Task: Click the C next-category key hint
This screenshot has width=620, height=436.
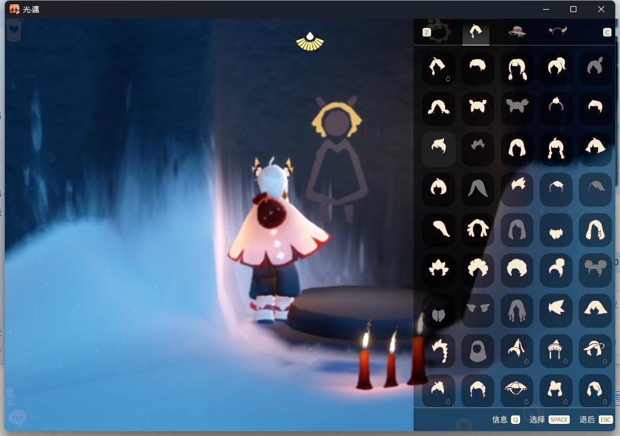Action: pyautogui.click(x=607, y=32)
